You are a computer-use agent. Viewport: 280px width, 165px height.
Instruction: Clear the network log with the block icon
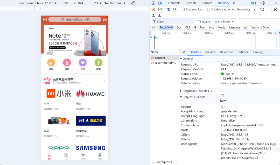160,9
